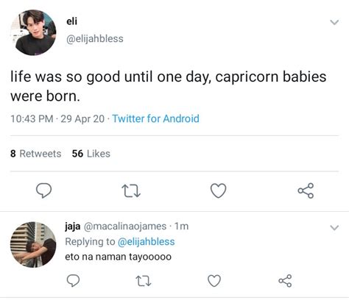This screenshot has height=303, width=349.
Task: Open the @elijahbless mention in reply
Action: [x=147, y=242]
